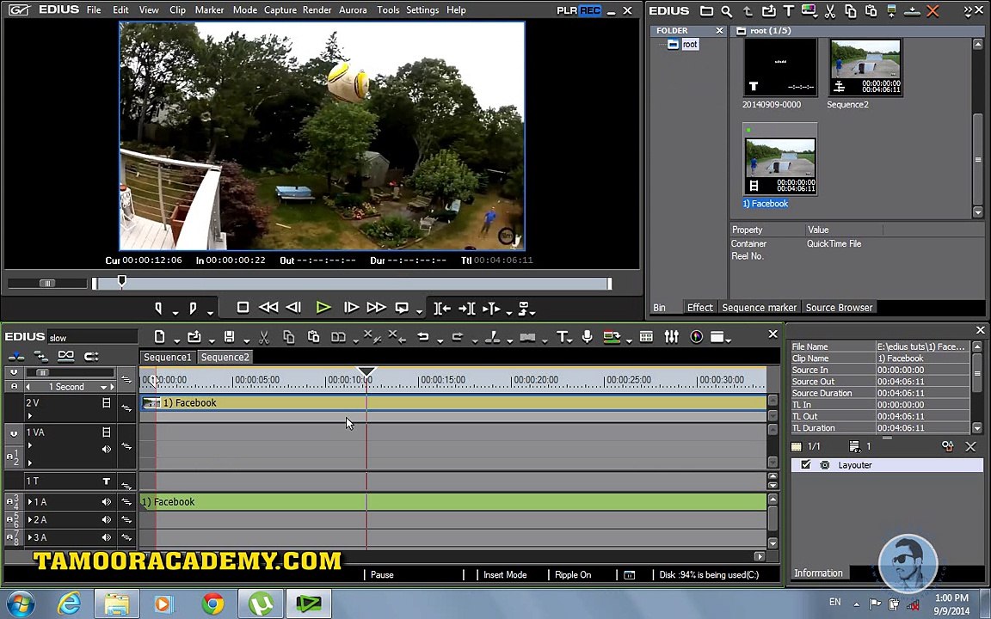
Task: Click the scissors Cut icon in timeline toolbar
Action: tap(264, 337)
